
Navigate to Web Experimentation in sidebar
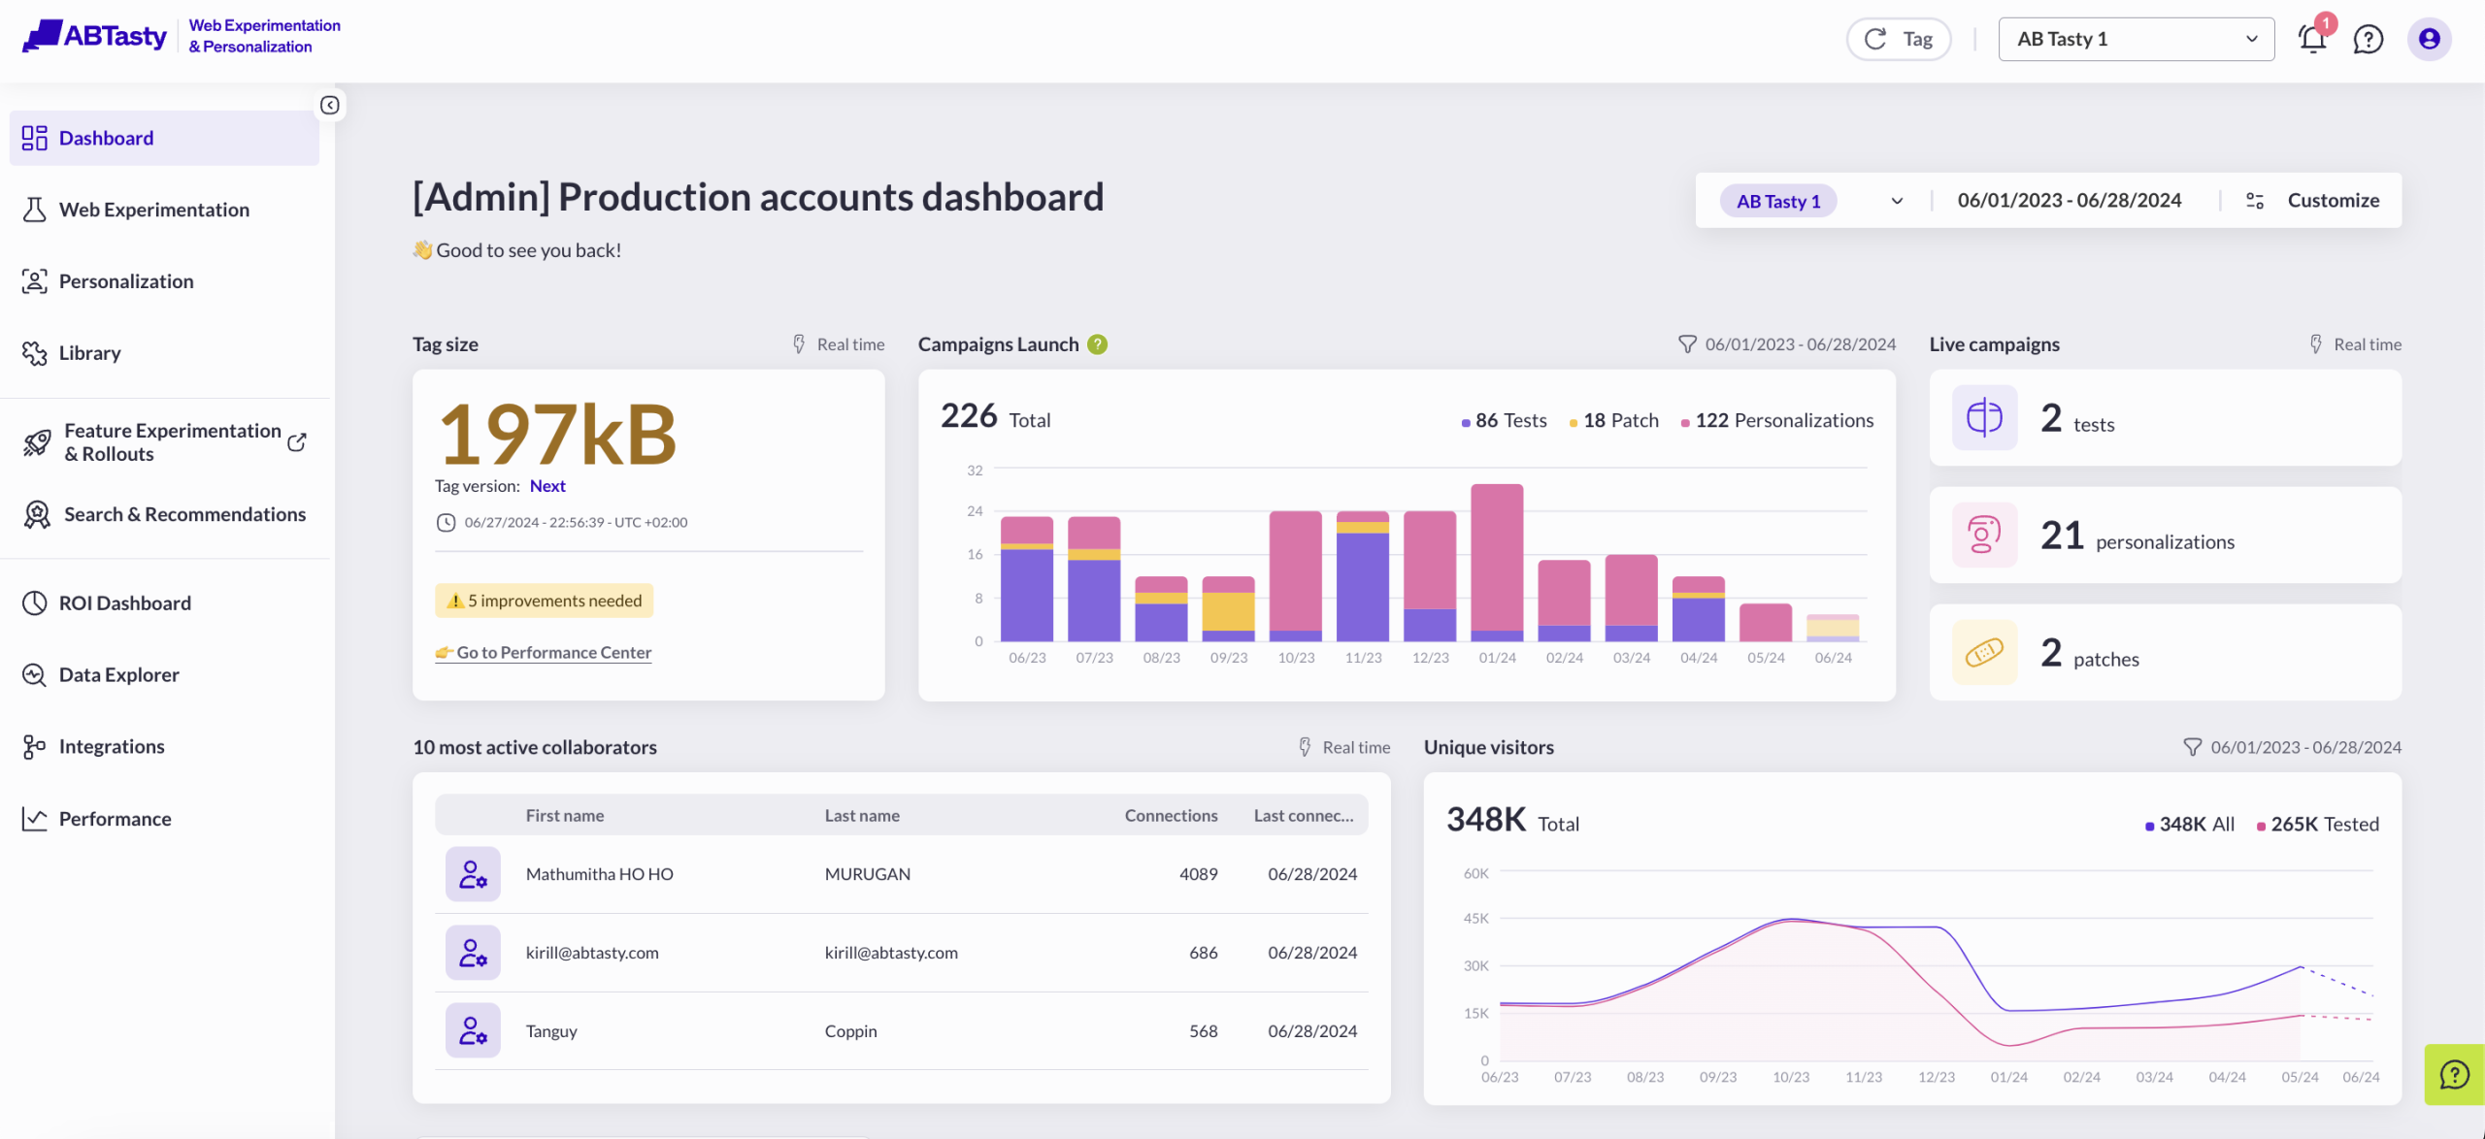pos(153,210)
